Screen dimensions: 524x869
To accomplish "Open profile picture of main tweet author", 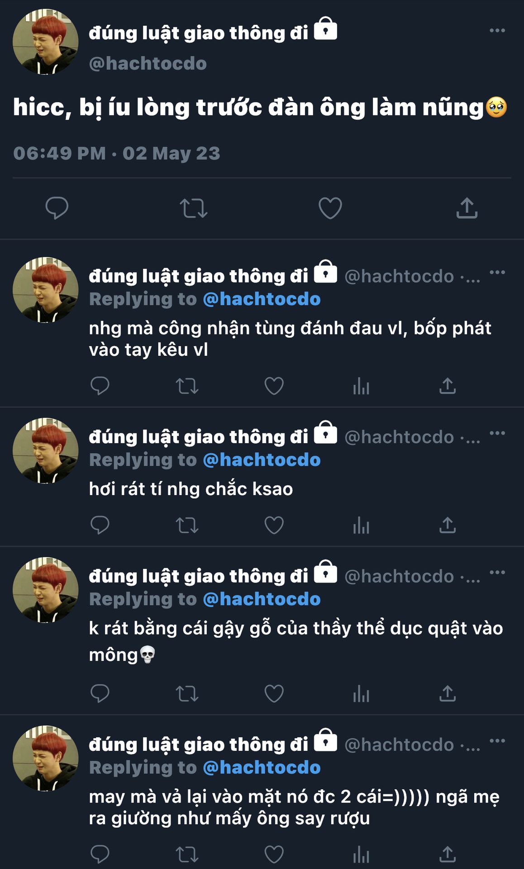I will (45, 42).
